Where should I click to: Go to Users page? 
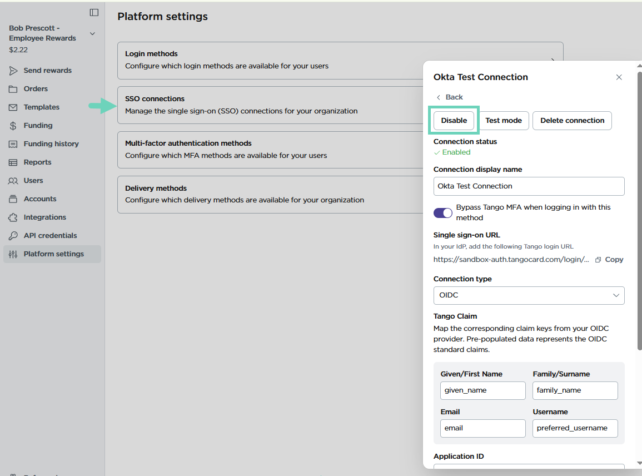(33, 181)
